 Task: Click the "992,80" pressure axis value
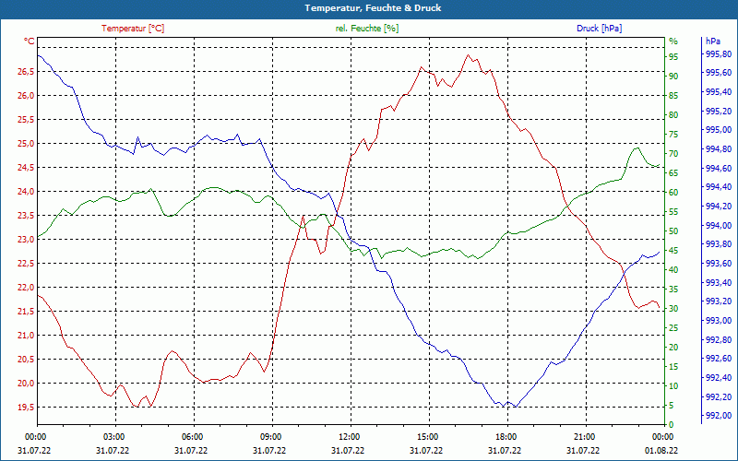pyautogui.click(x=719, y=339)
